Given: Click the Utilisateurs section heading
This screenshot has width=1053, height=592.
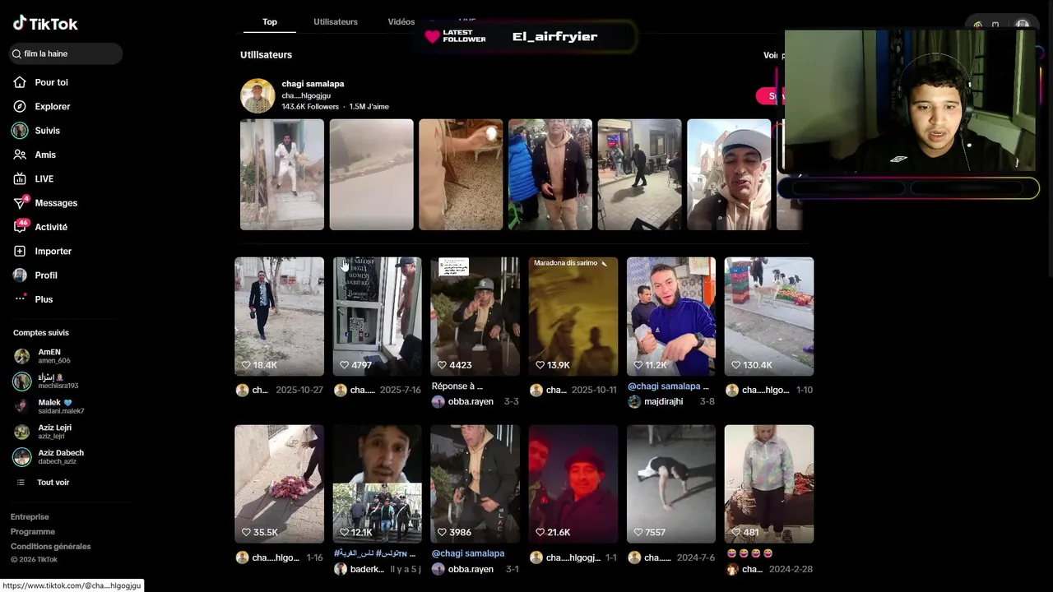Looking at the screenshot, I should pyautogui.click(x=266, y=55).
